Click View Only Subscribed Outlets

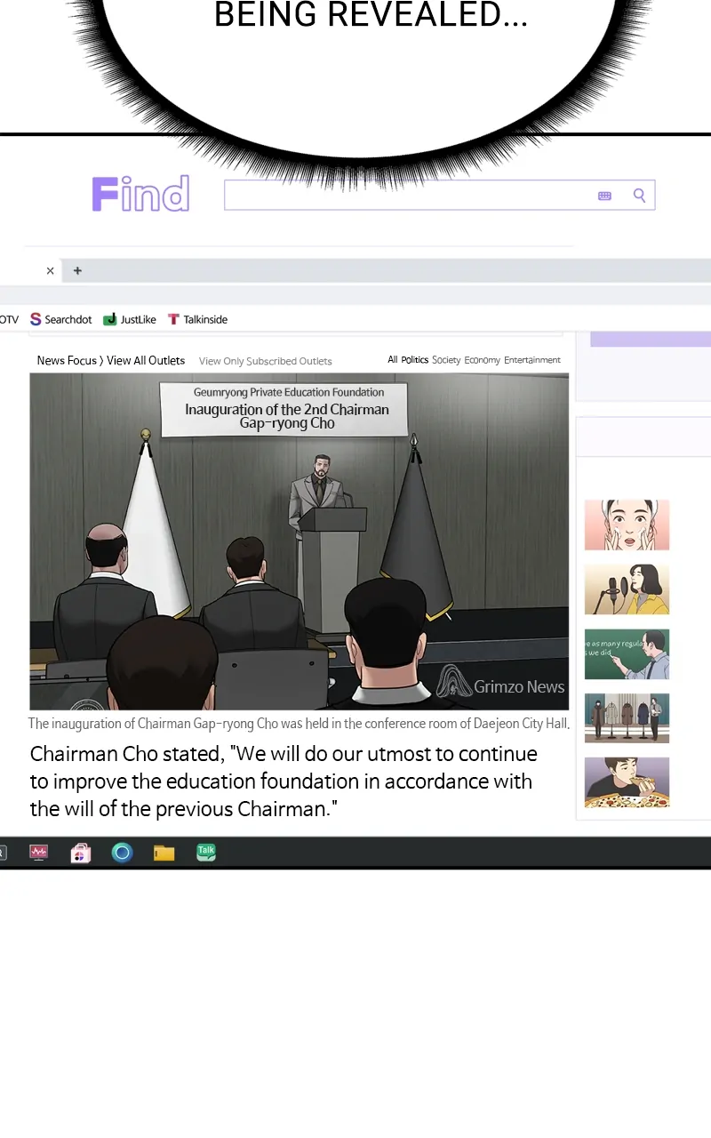pos(265,361)
